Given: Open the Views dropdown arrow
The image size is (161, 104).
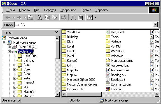Looking at the screenshot, I should (95, 17).
